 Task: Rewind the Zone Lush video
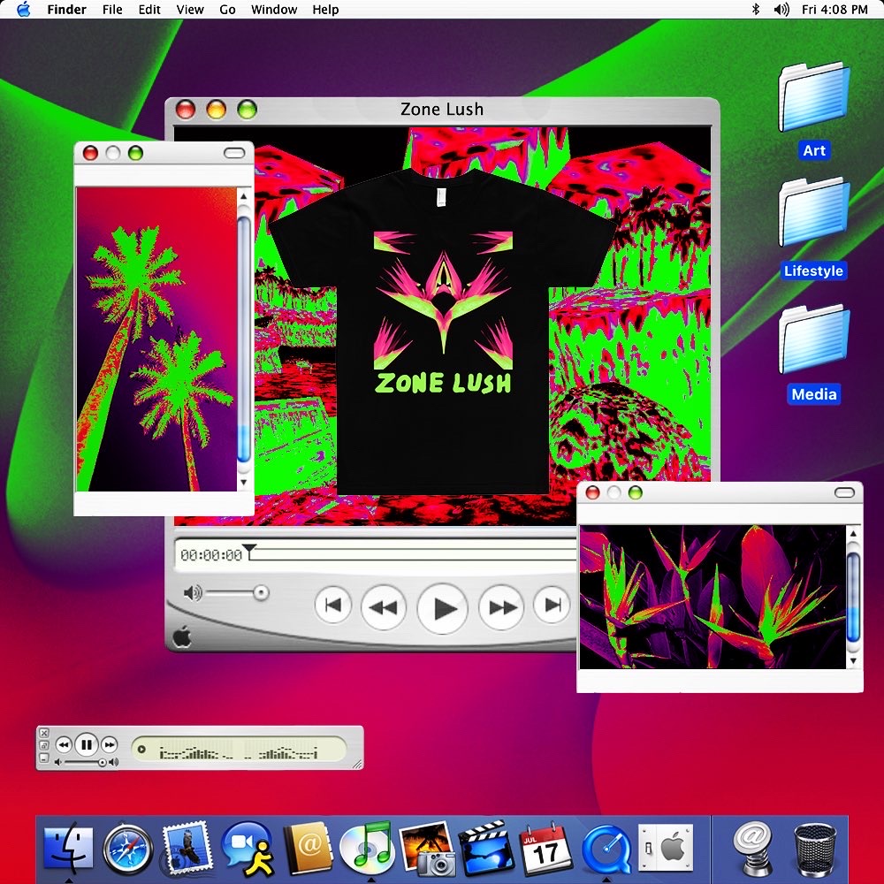(x=384, y=607)
